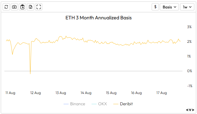The image size is (197, 114).
Task: Toggle the dollar currency button
Action: coord(155,7)
